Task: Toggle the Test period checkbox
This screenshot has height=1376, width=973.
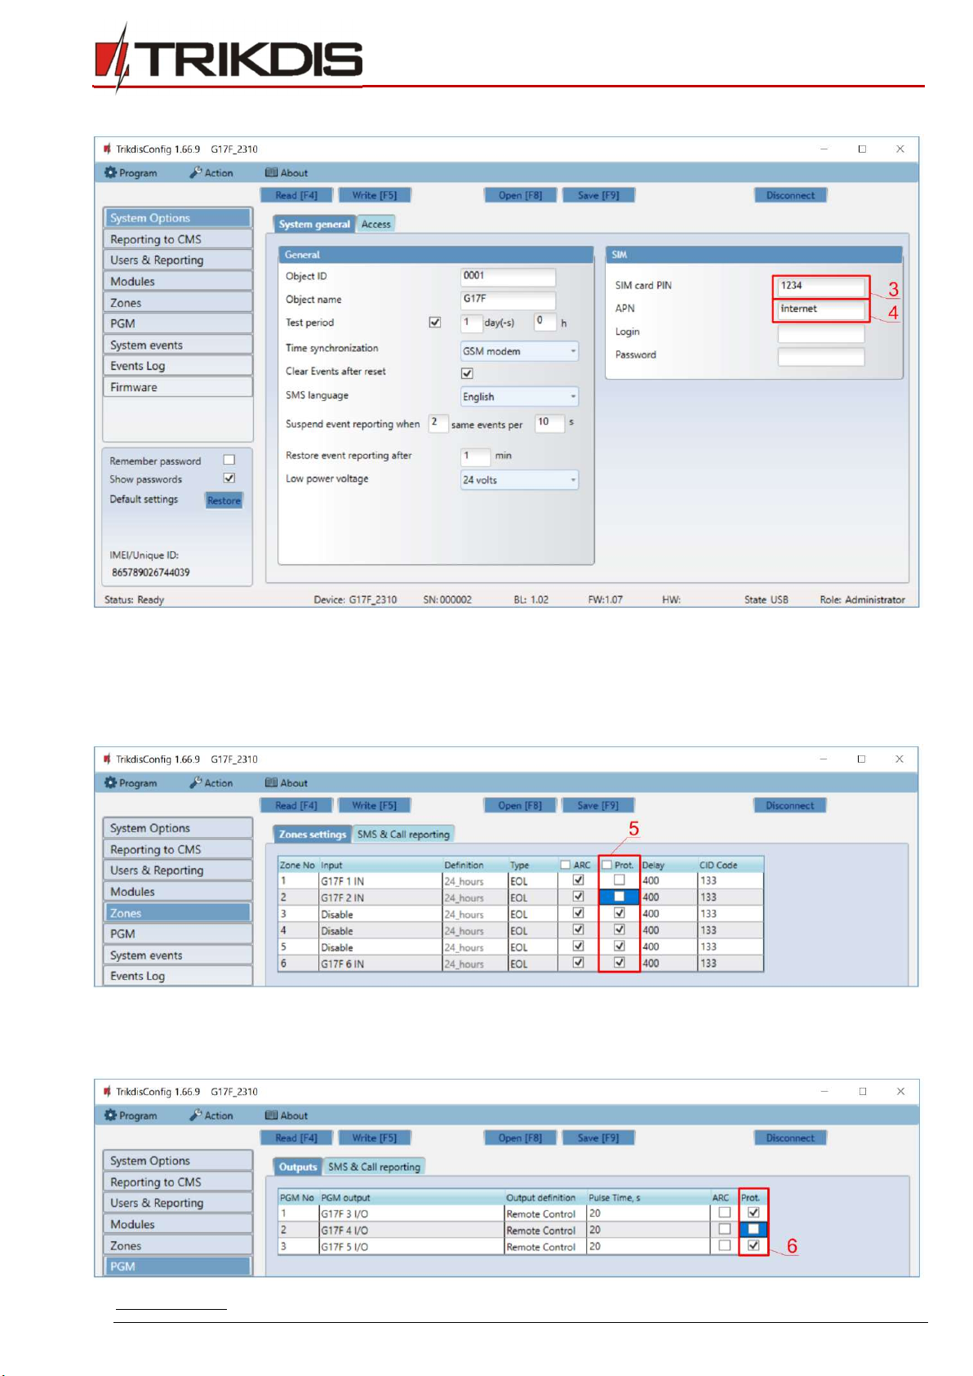Action: pos(435,323)
